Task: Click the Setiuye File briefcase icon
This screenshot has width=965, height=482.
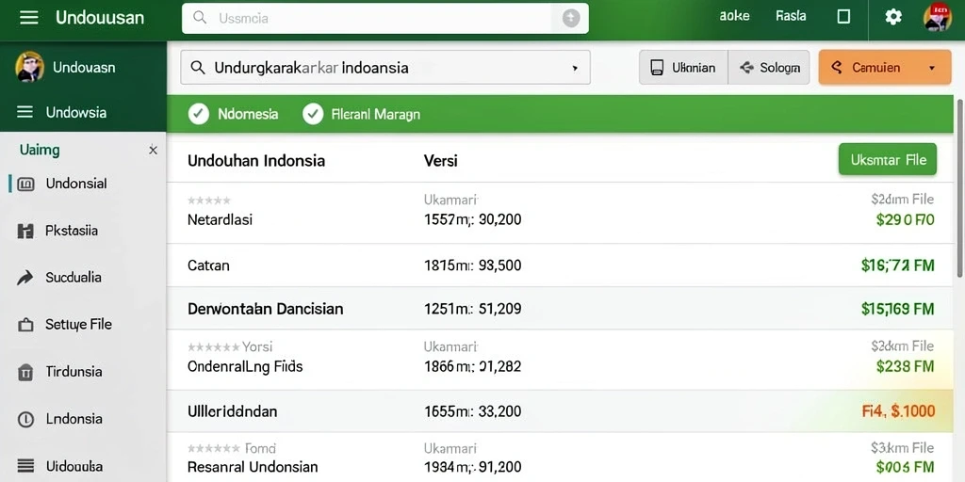Action: [x=25, y=325]
